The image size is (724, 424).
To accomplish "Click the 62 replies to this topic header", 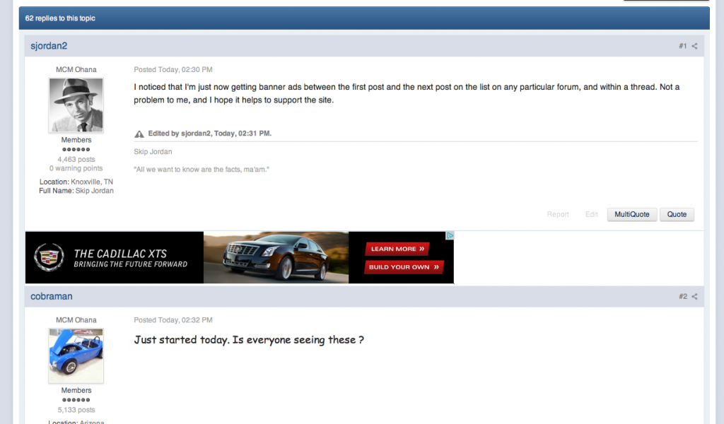I will point(60,18).
